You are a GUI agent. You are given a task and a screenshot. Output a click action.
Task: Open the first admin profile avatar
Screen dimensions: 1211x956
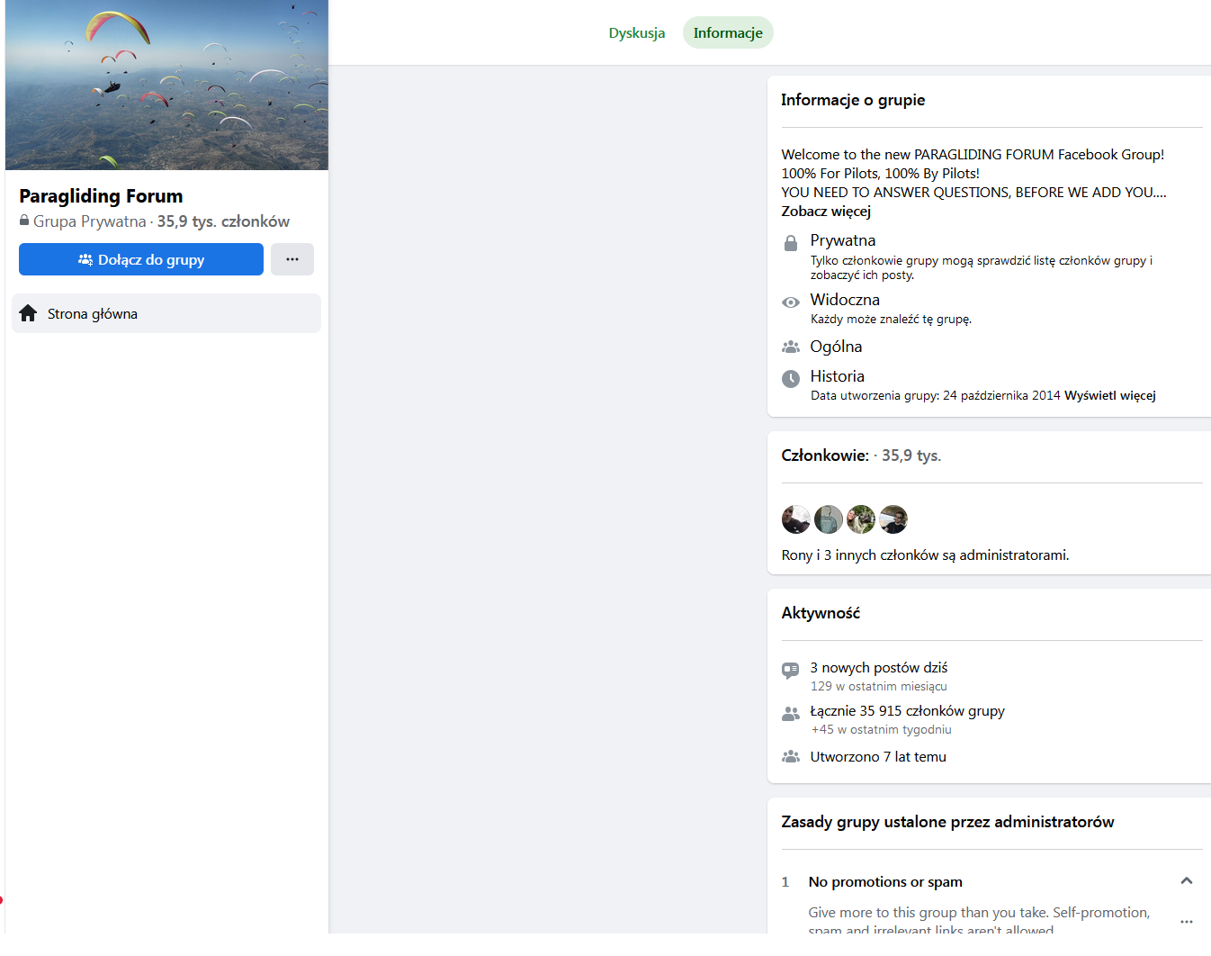coord(796,519)
